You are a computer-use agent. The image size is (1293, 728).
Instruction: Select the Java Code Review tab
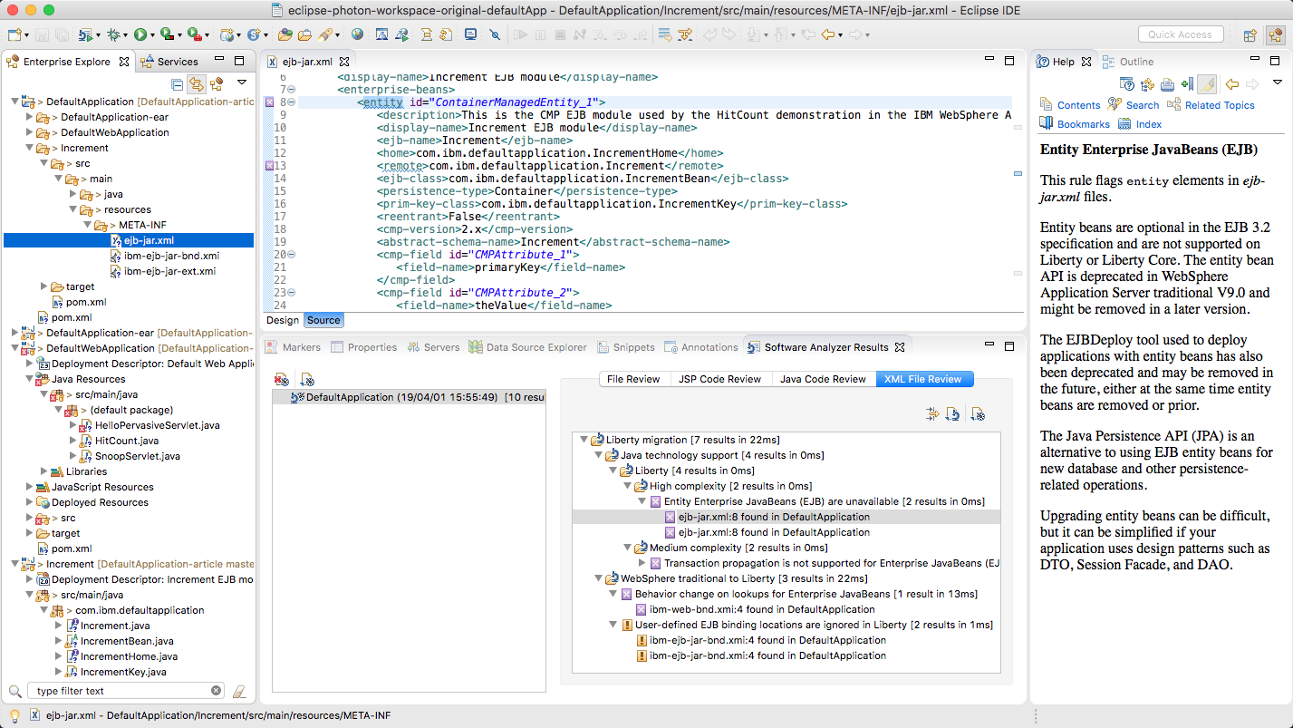(823, 379)
